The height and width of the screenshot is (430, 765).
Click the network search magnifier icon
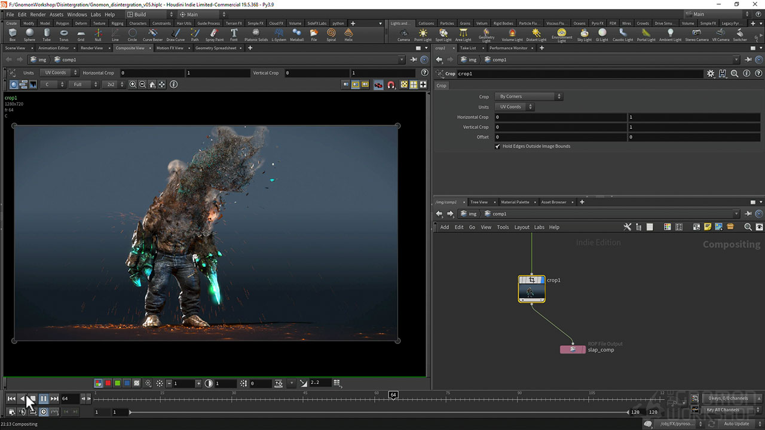[x=748, y=227]
